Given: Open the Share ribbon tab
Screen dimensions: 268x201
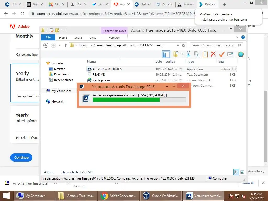Looking at the screenshot, I should [78, 38].
